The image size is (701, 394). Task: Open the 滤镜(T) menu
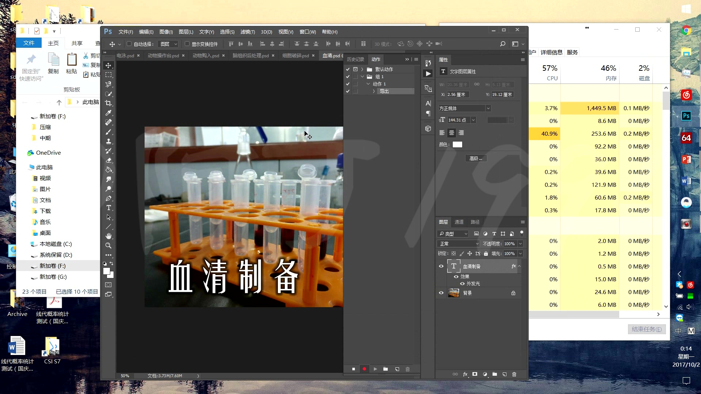click(248, 32)
